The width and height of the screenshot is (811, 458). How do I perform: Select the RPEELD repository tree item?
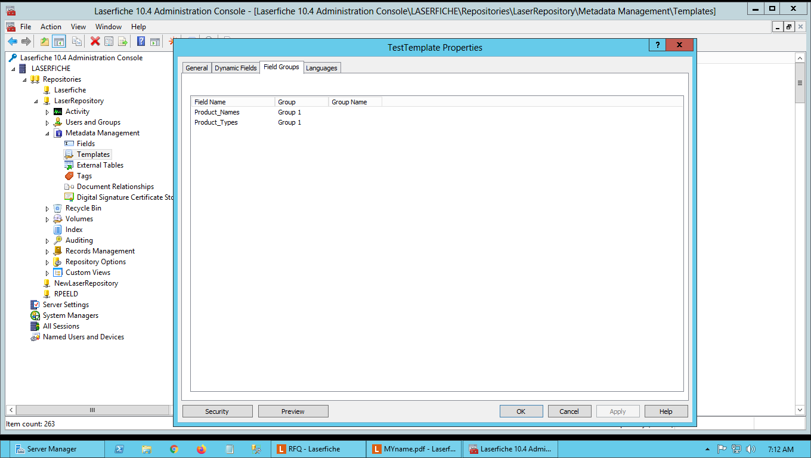click(x=66, y=294)
